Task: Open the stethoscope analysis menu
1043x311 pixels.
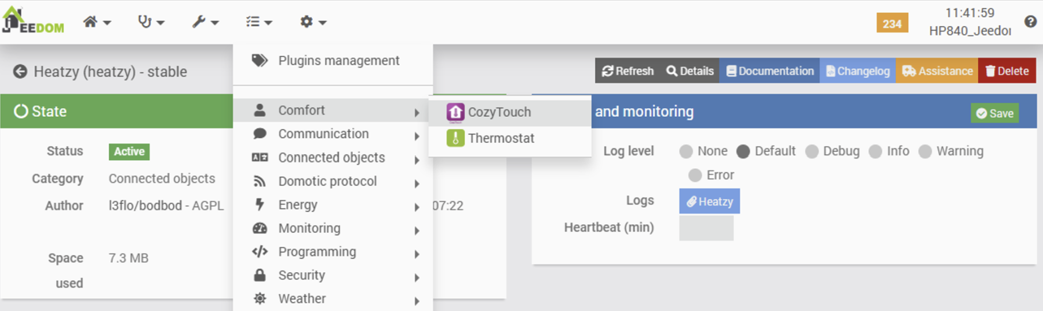Action: click(151, 22)
